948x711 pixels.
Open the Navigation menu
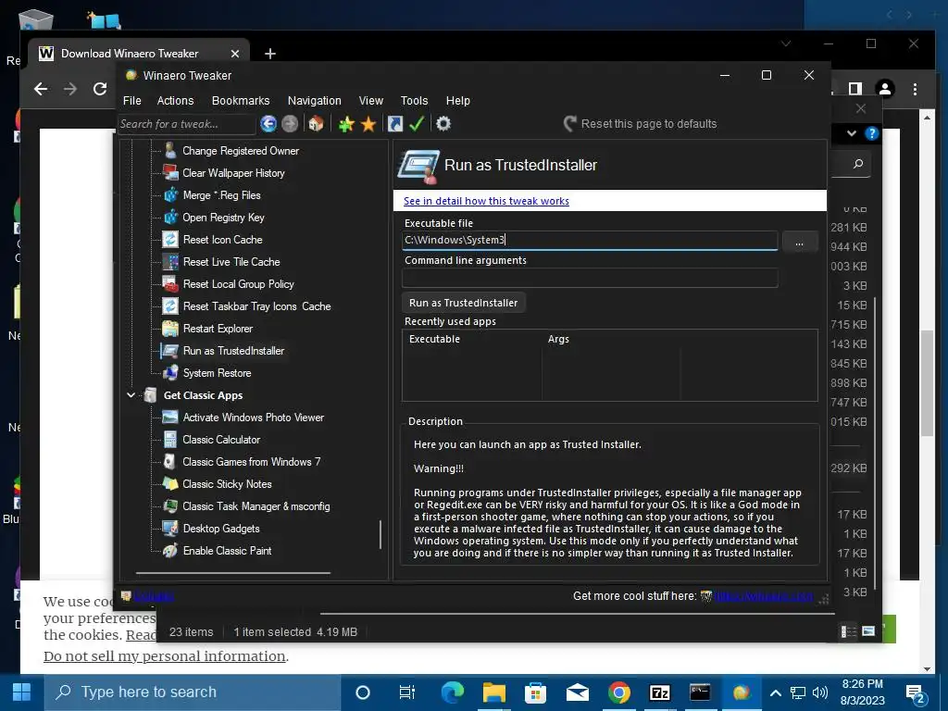click(315, 100)
